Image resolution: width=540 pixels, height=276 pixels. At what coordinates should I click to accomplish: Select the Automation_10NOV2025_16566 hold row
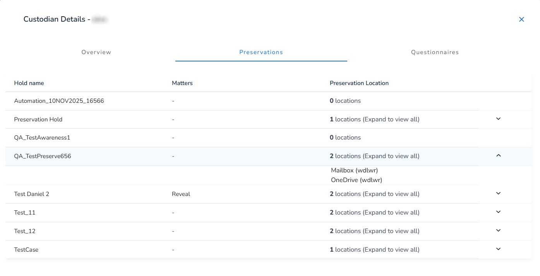coord(59,101)
